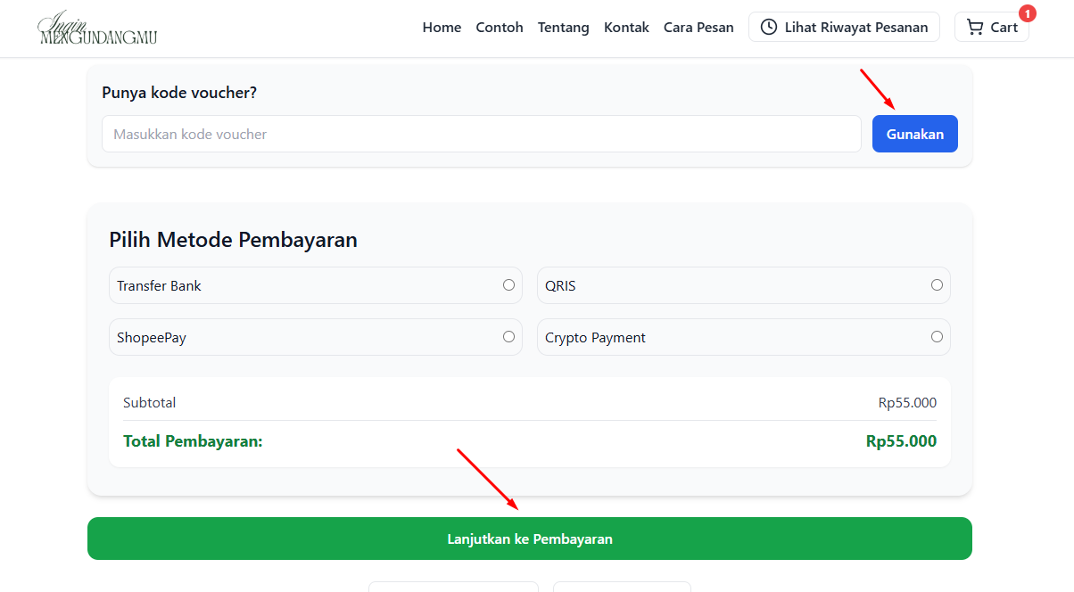Navigate to the Tentang page
Viewport: 1074px width, 592px height.
563,28
